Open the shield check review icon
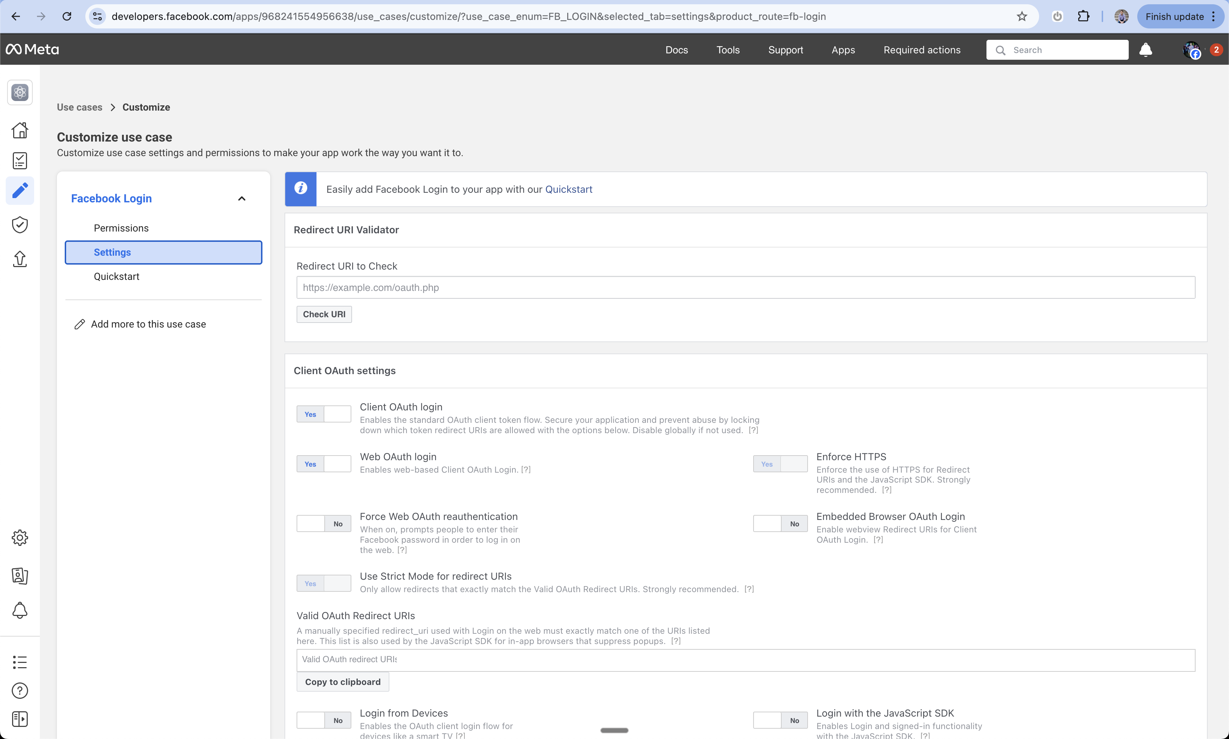This screenshot has width=1229, height=739. [20, 225]
